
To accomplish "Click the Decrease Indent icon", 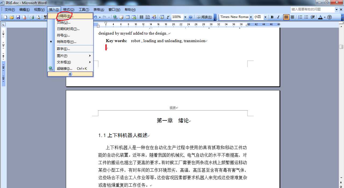I will 313,17.
